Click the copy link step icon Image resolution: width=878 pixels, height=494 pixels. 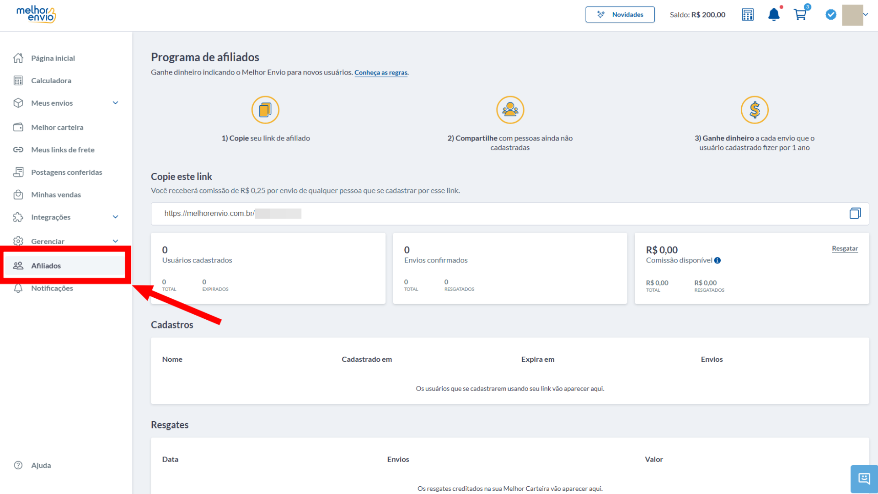265,110
